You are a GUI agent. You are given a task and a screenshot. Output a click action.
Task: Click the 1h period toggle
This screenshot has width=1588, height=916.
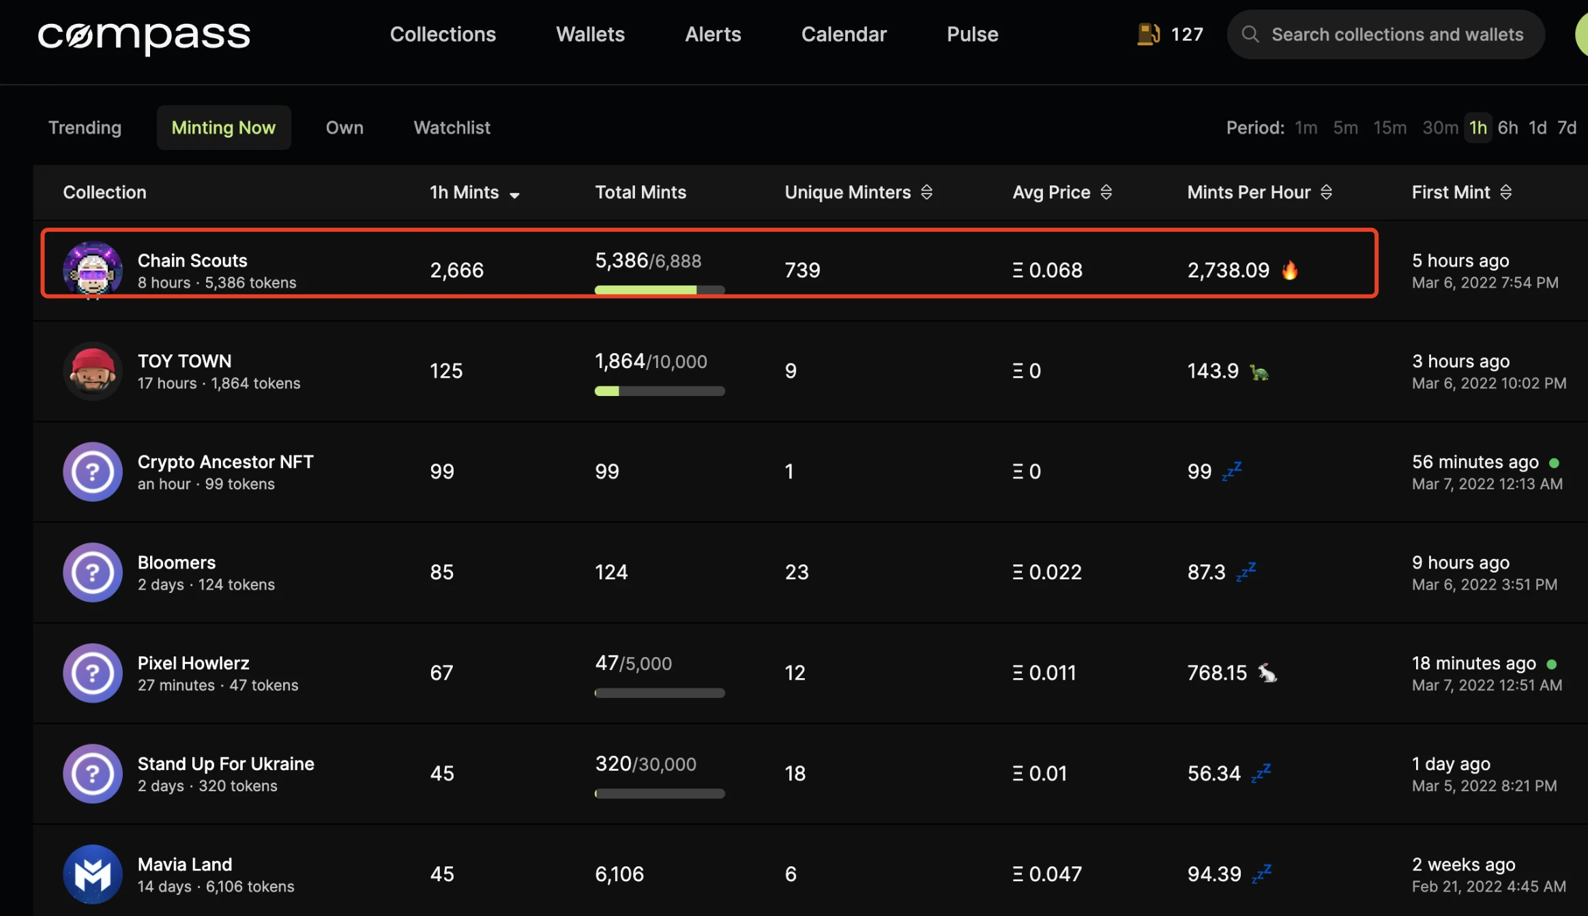1477,127
